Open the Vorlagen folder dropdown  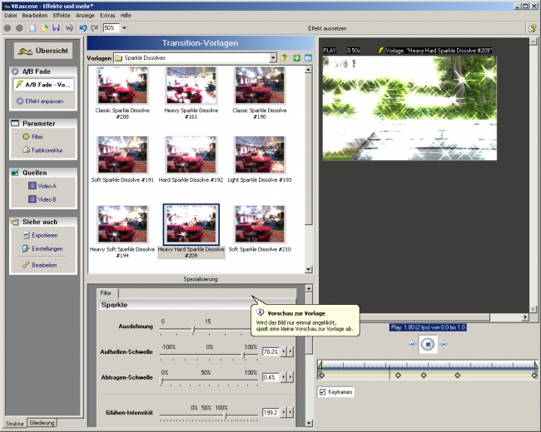pos(273,58)
